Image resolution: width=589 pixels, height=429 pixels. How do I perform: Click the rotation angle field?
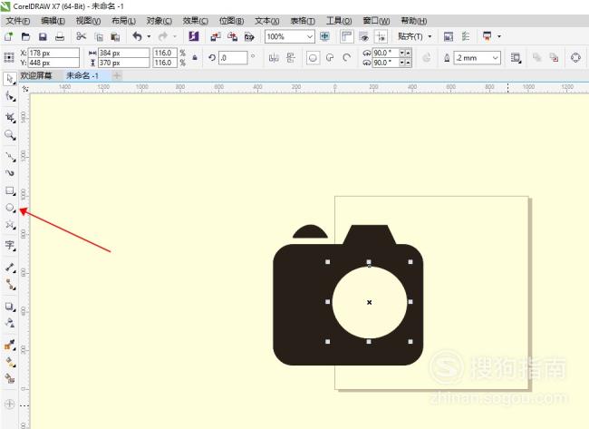(233, 58)
